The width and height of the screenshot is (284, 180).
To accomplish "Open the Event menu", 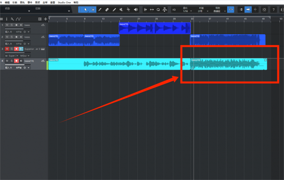I will pyautogui.click(x=30, y=3).
